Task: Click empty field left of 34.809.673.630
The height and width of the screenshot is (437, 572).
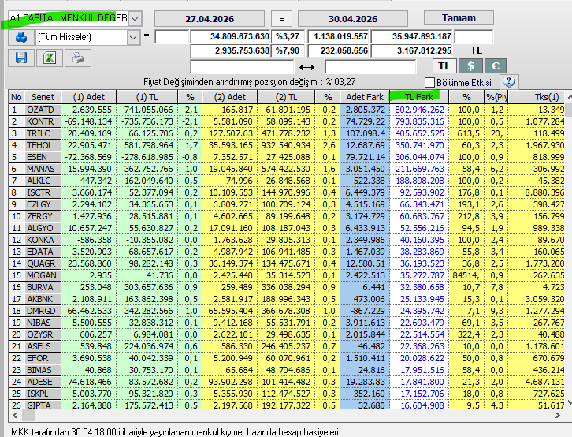Action: pos(172,36)
